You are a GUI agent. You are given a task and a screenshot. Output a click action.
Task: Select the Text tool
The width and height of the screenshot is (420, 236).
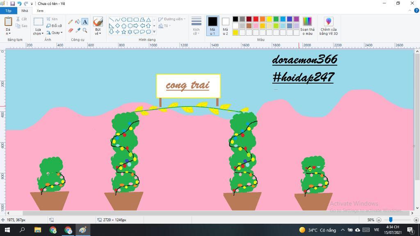coord(85,22)
